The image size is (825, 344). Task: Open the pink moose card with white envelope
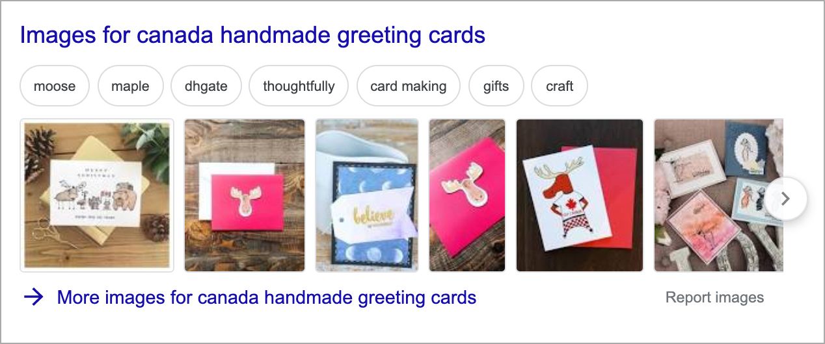tap(245, 195)
